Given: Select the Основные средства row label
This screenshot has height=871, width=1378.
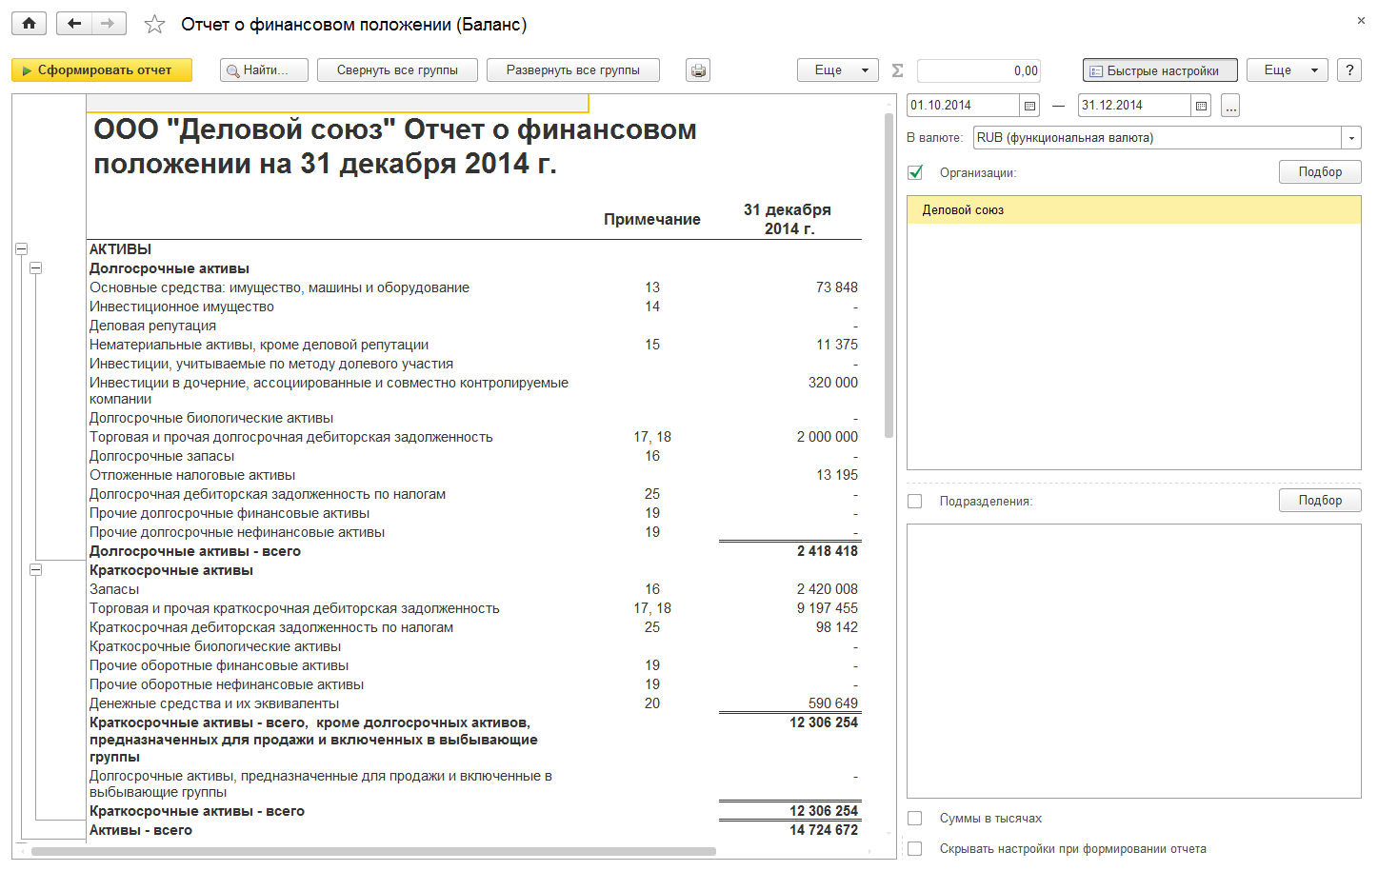Looking at the screenshot, I should 279,287.
